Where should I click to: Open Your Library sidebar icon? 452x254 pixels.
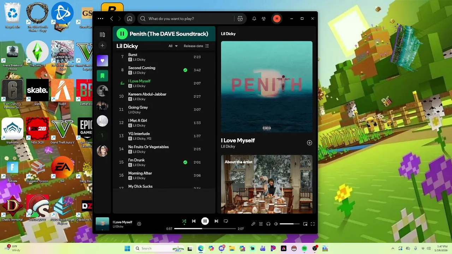click(102, 35)
